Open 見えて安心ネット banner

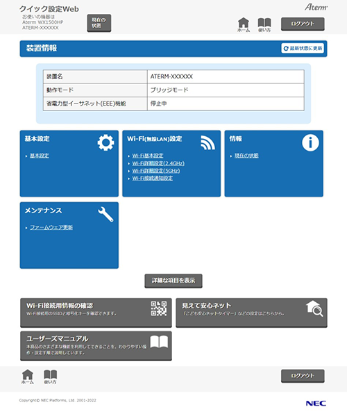click(x=251, y=313)
